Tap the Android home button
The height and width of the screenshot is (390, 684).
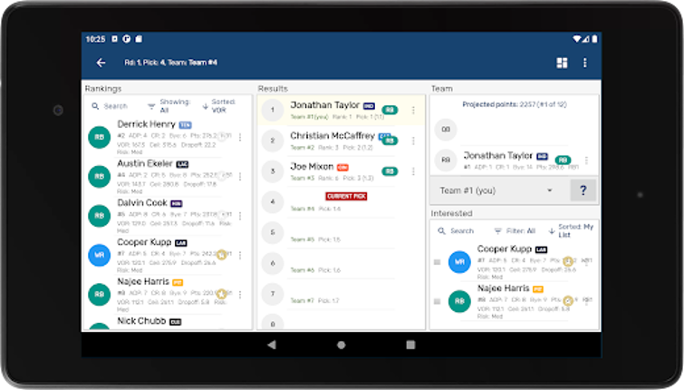pos(342,345)
